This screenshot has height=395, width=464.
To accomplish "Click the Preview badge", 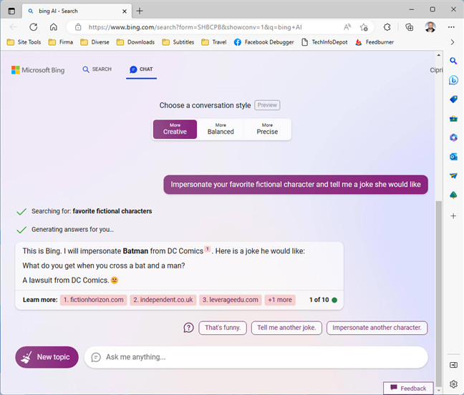I will 267,105.
